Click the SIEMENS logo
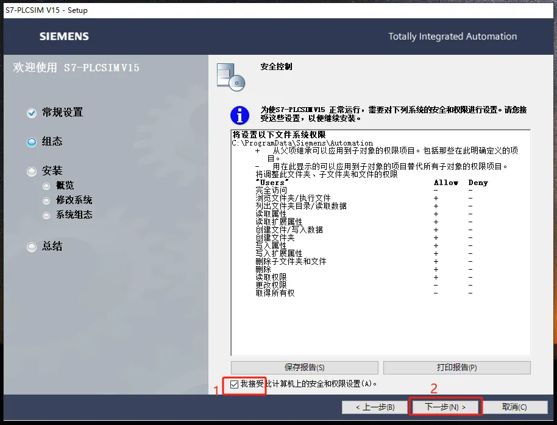 [x=64, y=36]
